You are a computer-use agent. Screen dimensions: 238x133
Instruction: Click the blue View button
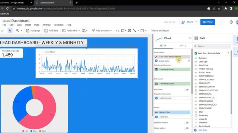[x=208, y=22]
